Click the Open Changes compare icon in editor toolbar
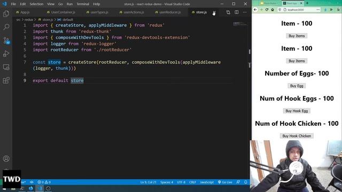 (x=228, y=12)
